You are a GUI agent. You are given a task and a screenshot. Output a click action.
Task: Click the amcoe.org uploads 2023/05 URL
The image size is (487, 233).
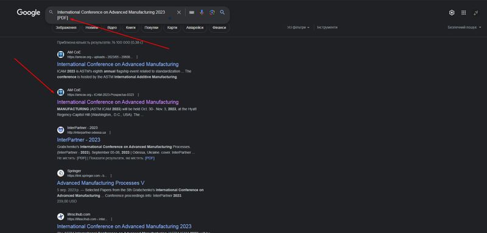(100, 57)
